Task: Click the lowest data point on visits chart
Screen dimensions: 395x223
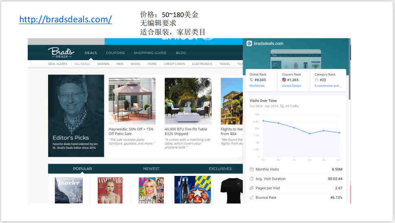Action: coord(309,134)
